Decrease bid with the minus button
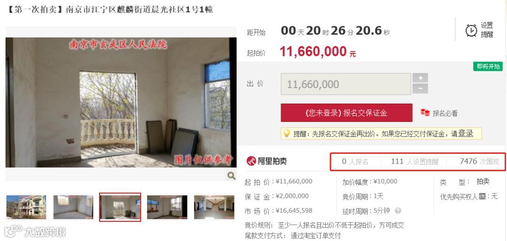 [420, 89]
